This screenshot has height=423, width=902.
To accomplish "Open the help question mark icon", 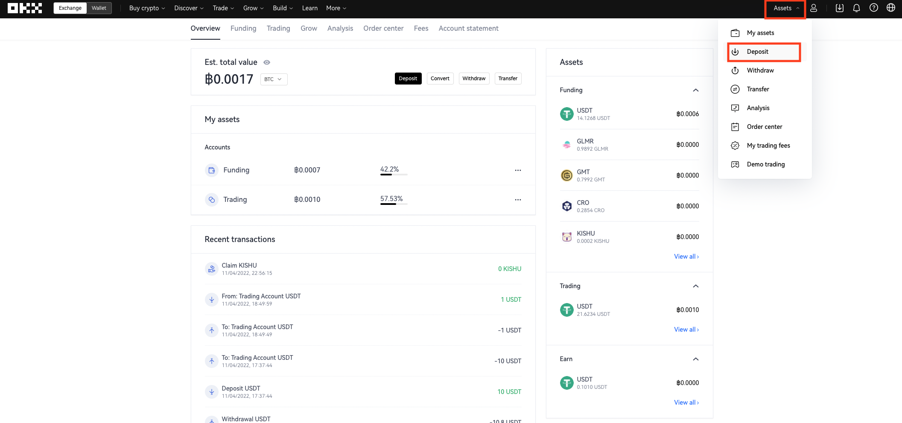I will click(873, 8).
